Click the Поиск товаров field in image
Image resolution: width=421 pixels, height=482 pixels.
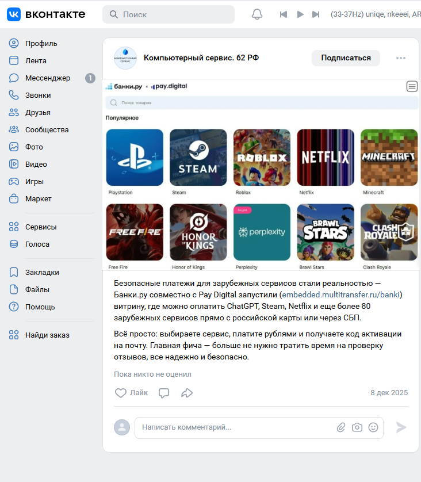(262, 103)
